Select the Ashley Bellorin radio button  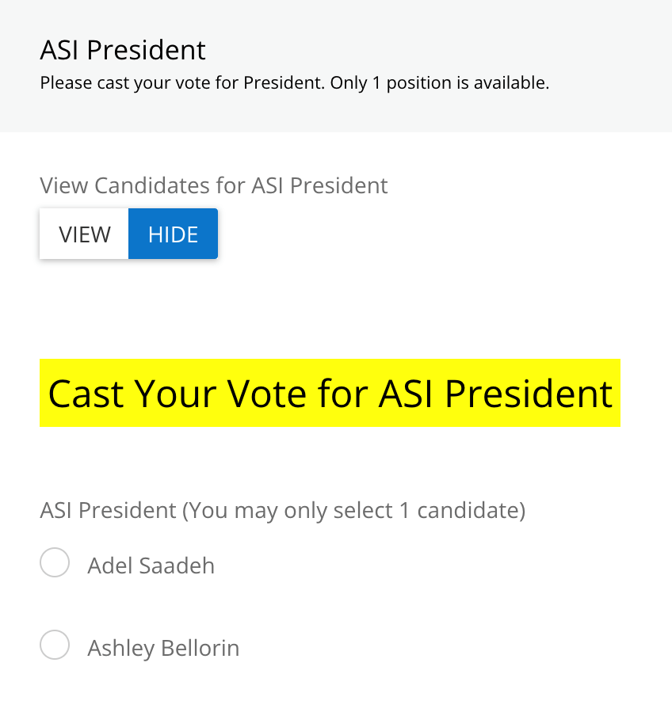coord(55,646)
